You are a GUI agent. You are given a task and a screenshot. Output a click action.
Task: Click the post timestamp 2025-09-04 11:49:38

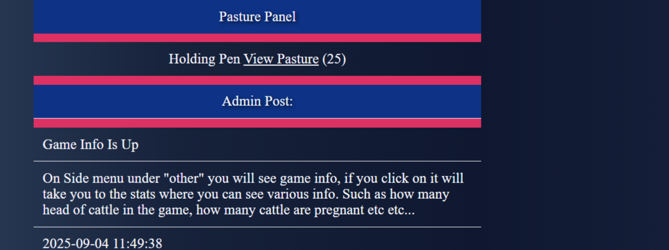[103, 244]
